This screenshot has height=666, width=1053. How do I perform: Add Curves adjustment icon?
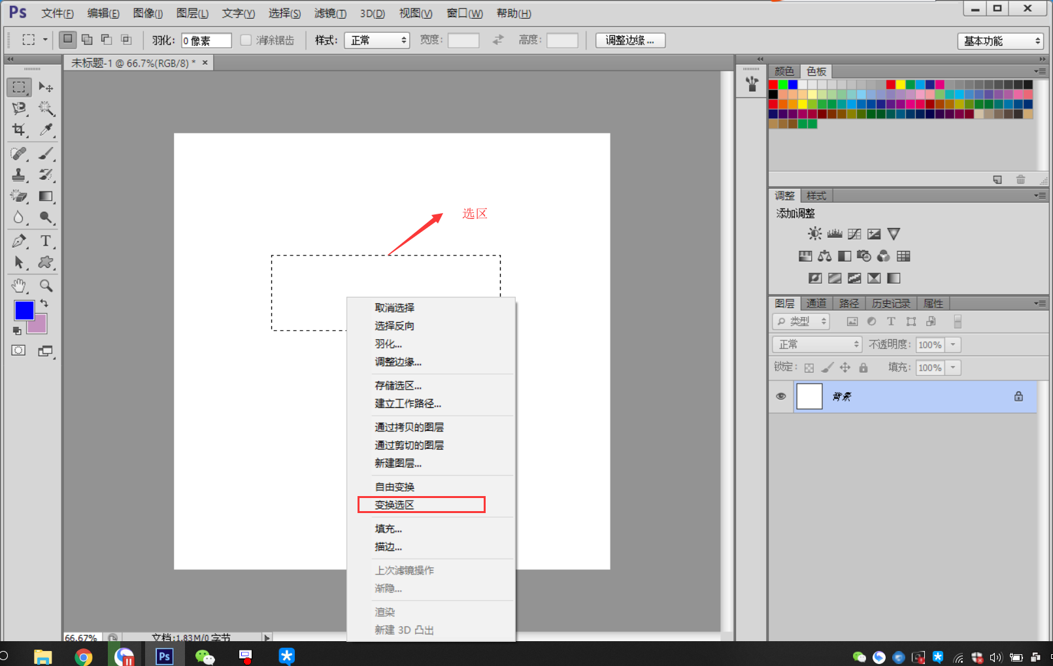[x=854, y=234]
